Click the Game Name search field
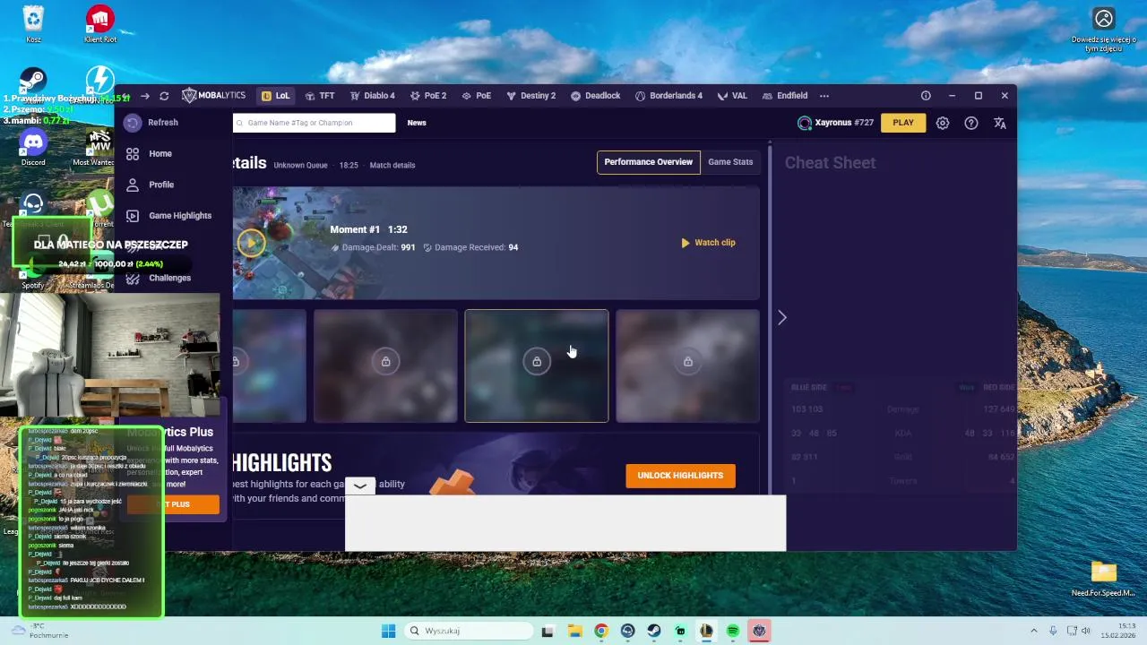 pyautogui.click(x=314, y=123)
